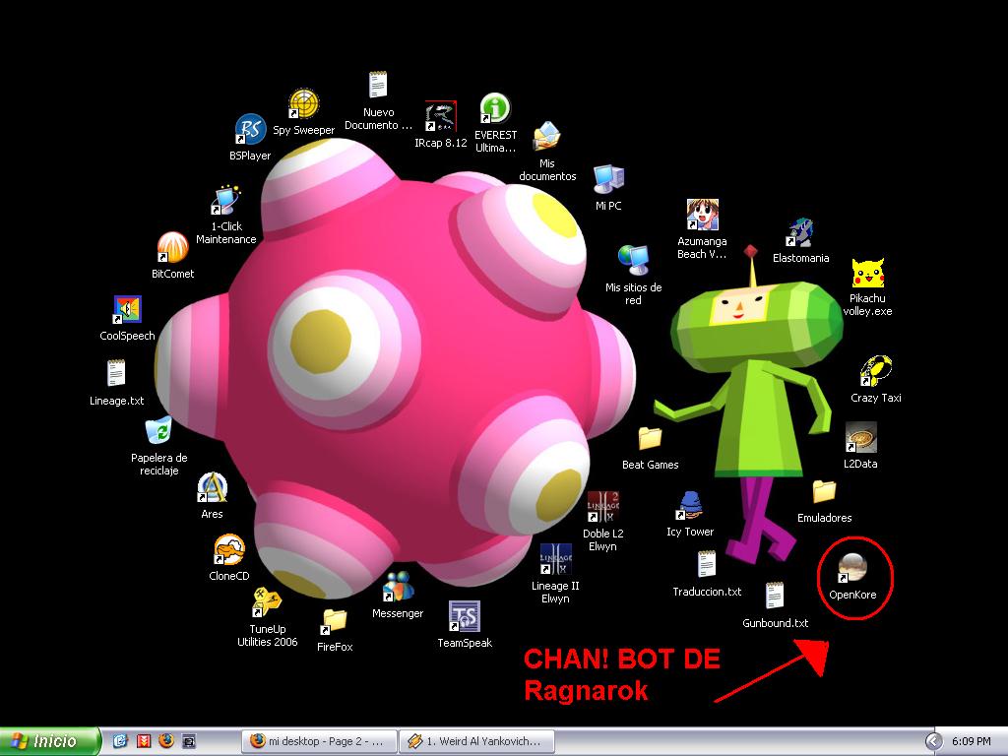Open the BSPlayer desktop shortcut
The width and height of the screenshot is (1008, 756).
click(250, 129)
